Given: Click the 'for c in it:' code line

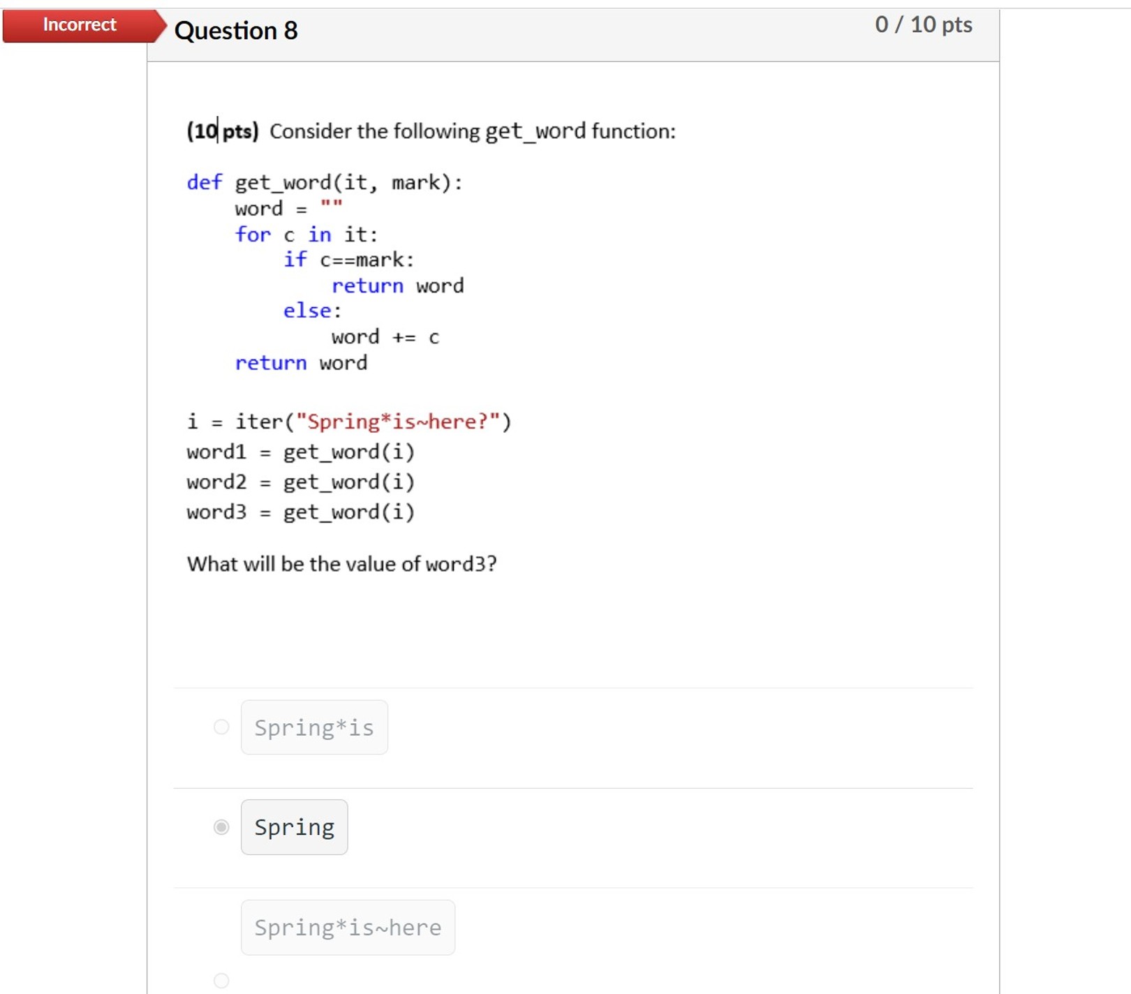Looking at the screenshot, I should tap(306, 235).
